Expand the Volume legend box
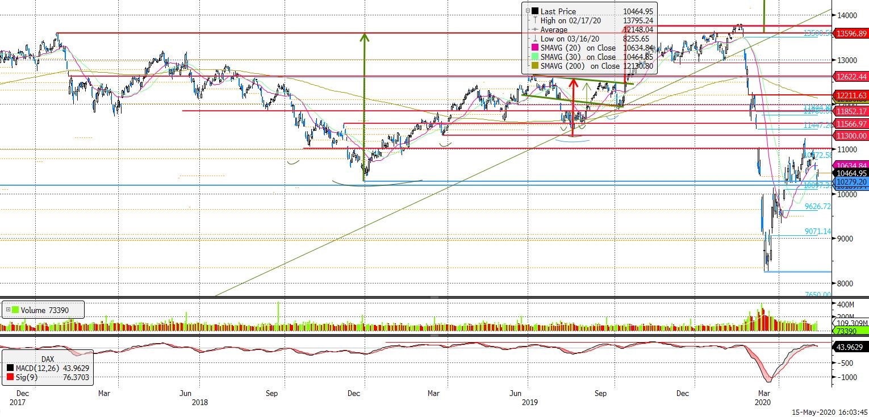This screenshot has width=869, height=417. pyautogui.click(x=7, y=310)
